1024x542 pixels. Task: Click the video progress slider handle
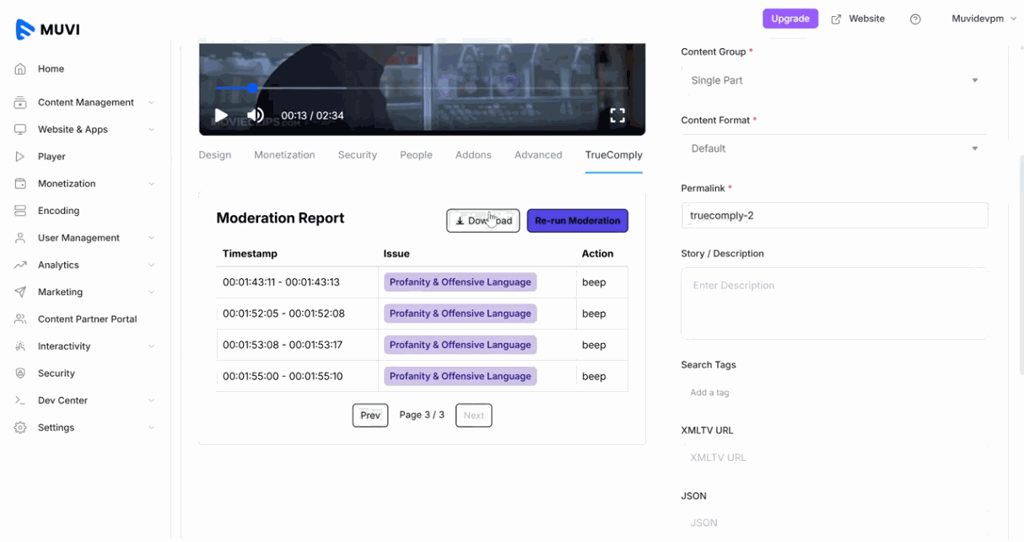coord(252,88)
